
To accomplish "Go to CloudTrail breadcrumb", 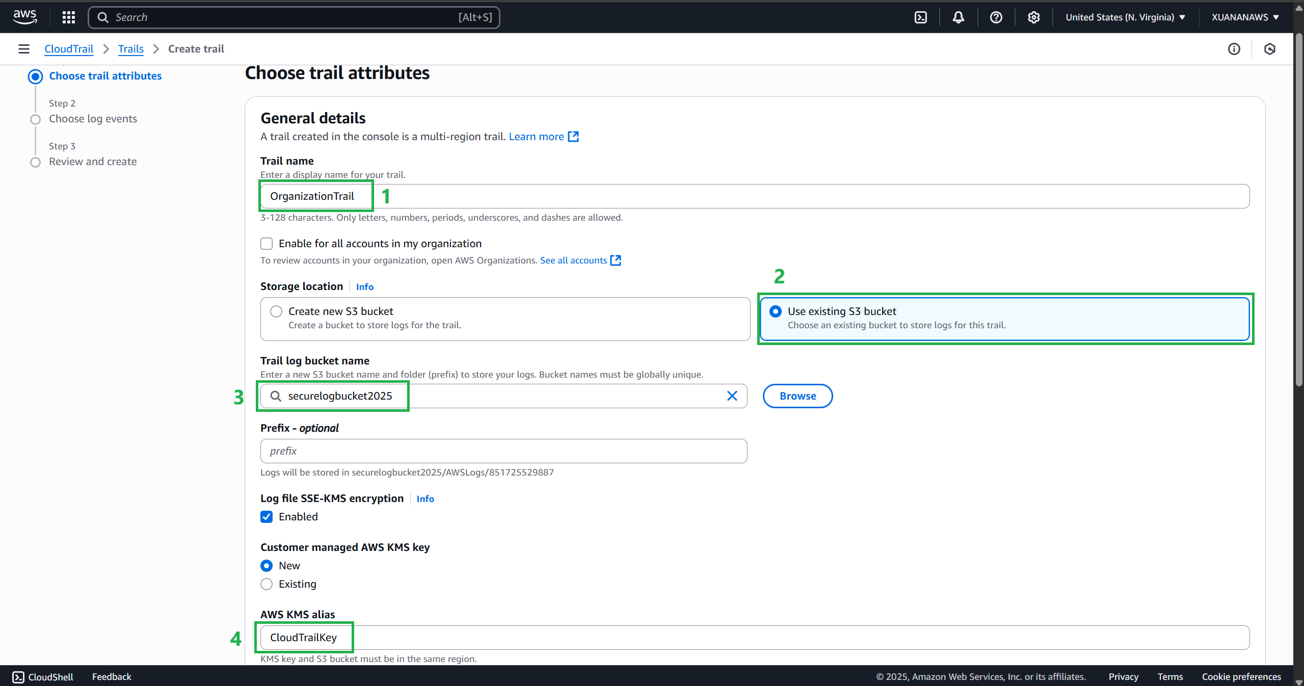I will click(x=69, y=49).
